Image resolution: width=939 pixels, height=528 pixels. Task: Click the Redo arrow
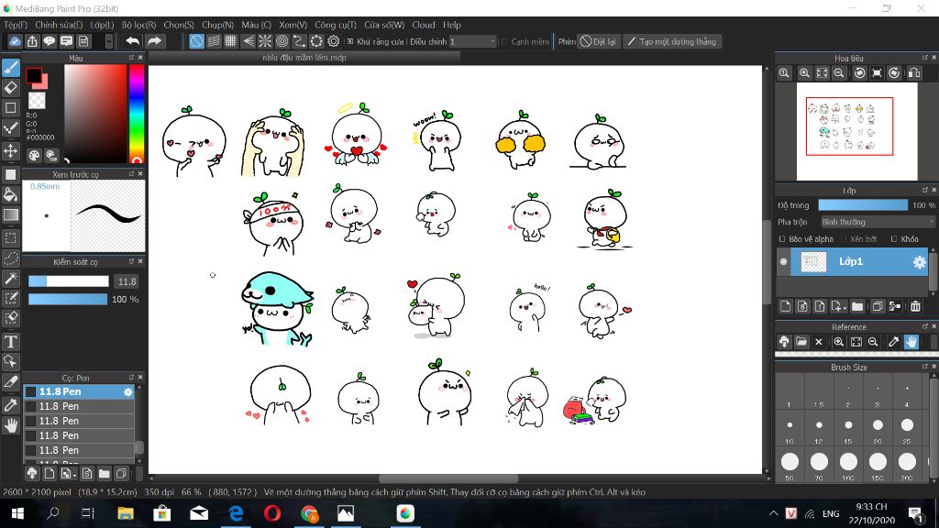click(154, 41)
